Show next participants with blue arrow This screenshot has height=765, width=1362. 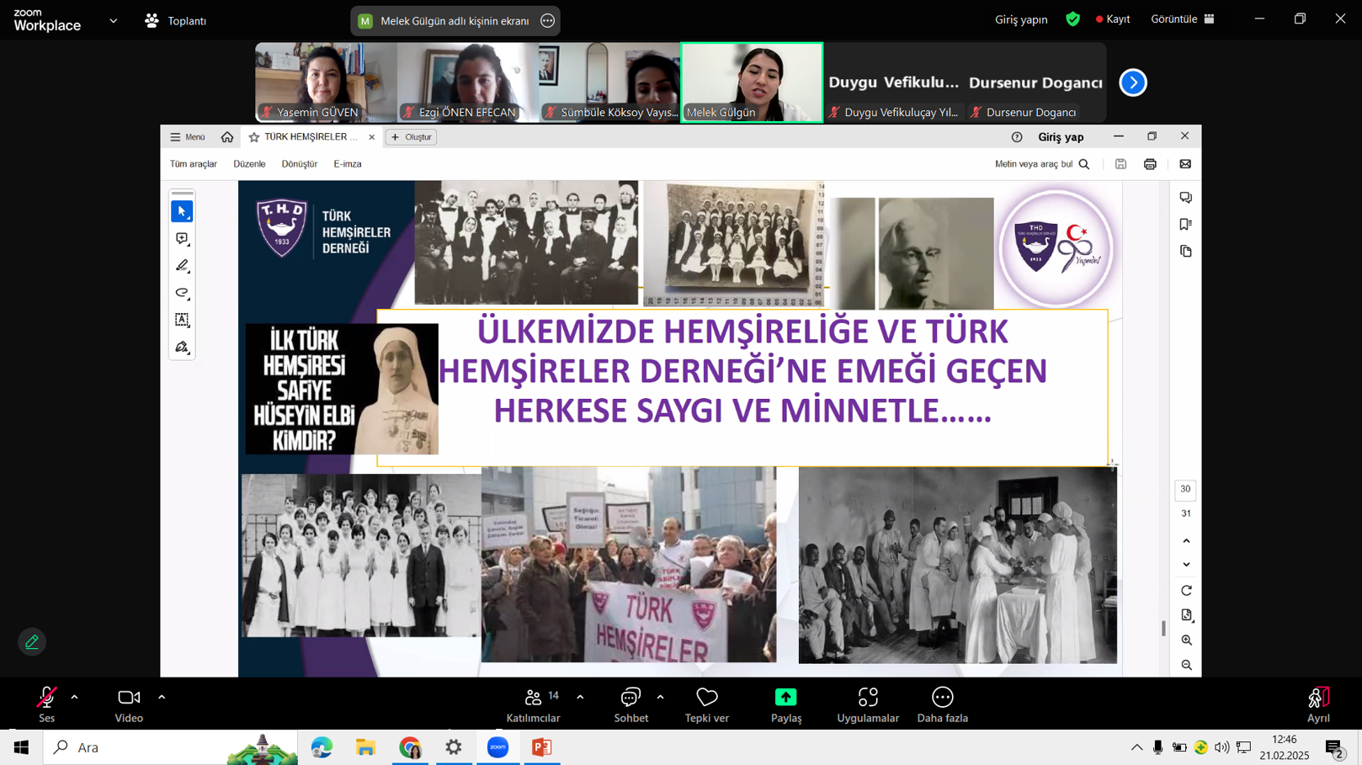coord(1133,82)
